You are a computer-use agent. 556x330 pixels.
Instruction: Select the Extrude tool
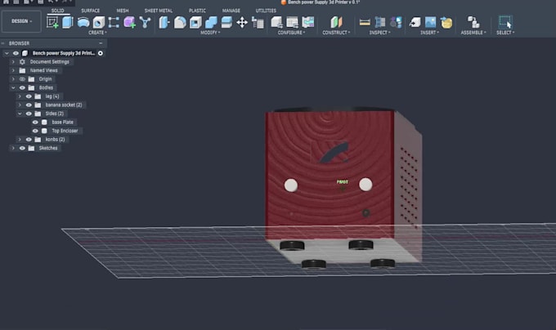pos(67,22)
